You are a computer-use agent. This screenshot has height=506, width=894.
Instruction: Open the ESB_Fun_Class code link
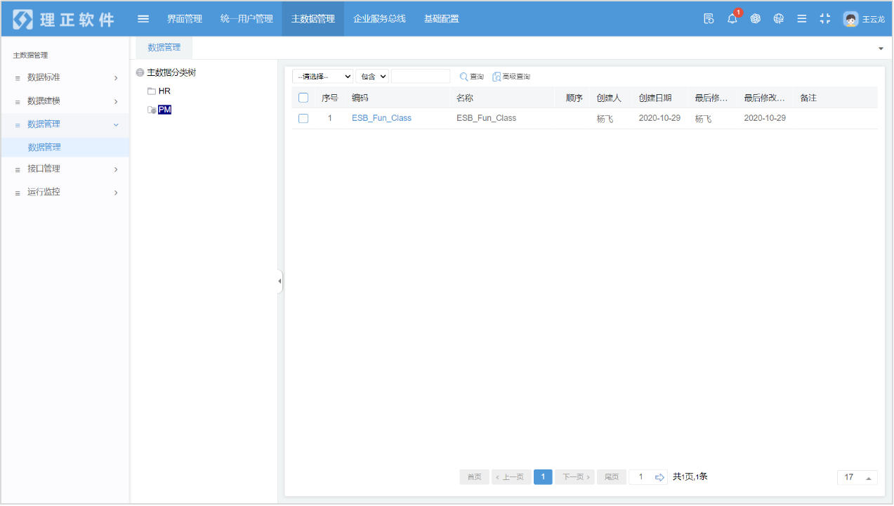(381, 118)
